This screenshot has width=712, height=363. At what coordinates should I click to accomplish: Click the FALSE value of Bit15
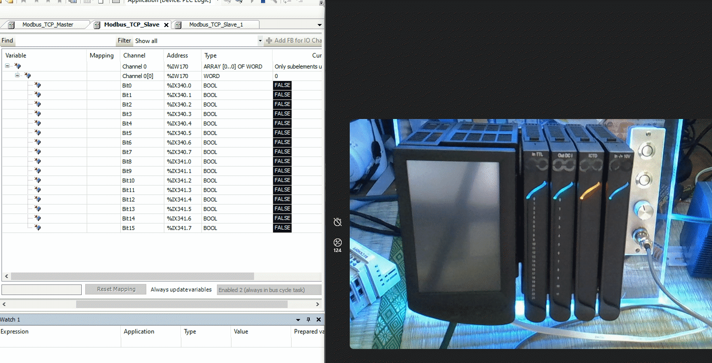pyautogui.click(x=282, y=228)
